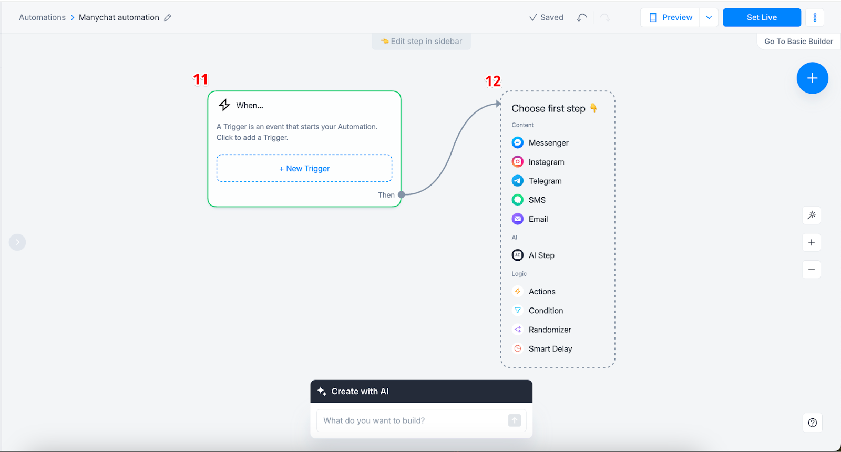
Task: Click the + New Trigger button
Action: click(x=304, y=168)
